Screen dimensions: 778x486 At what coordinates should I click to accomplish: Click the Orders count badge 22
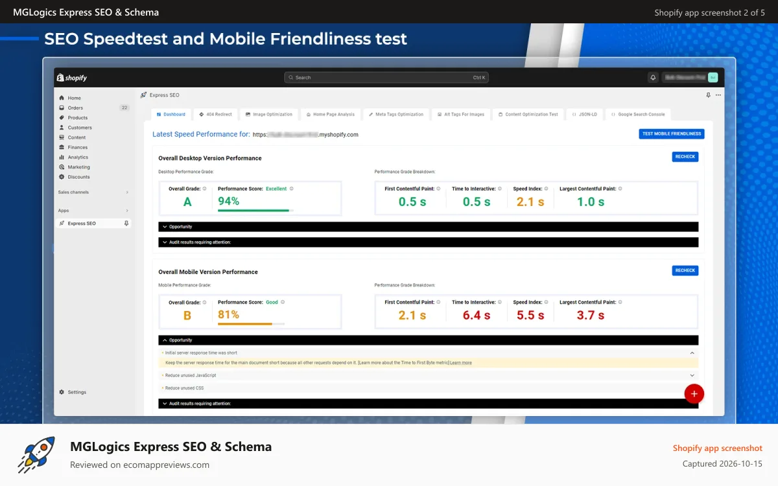pyautogui.click(x=124, y=108)
